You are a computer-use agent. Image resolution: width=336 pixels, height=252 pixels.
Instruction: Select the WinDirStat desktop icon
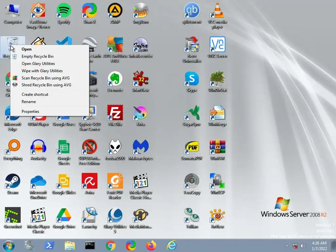[217, 82]
